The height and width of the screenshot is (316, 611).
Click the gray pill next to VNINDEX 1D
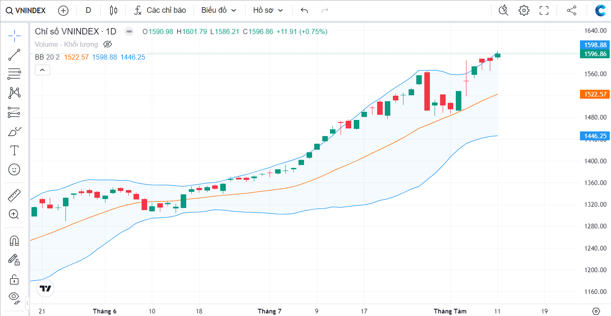[129, 31]
